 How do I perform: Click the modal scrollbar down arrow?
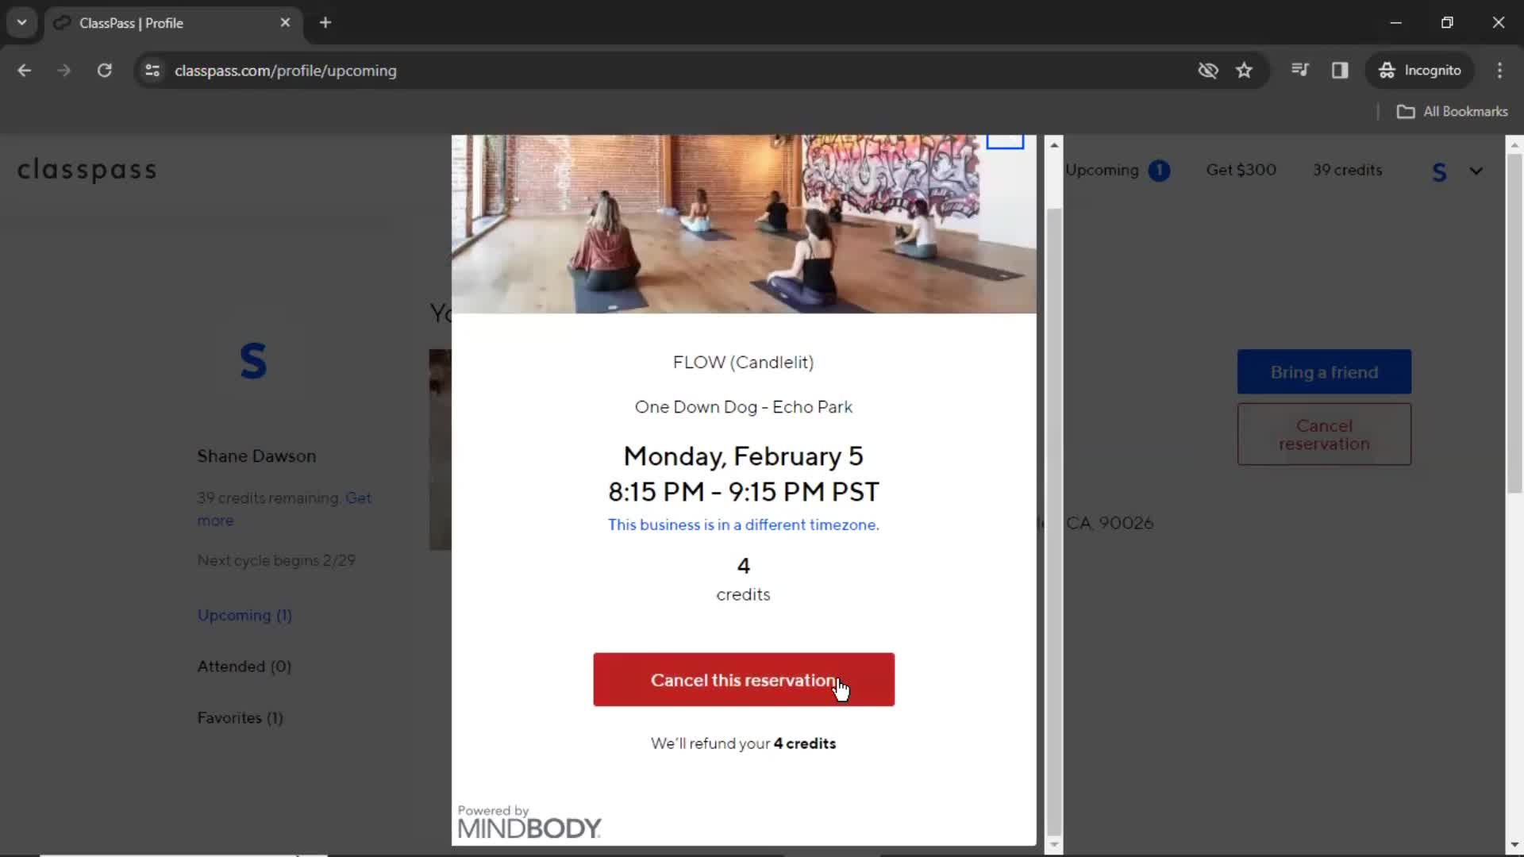coord(1054,846)
